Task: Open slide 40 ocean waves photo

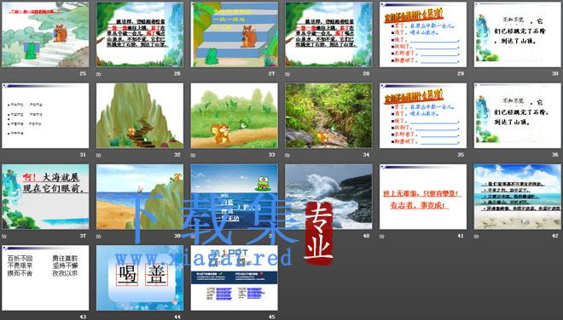Action: [x=328, y=197]
